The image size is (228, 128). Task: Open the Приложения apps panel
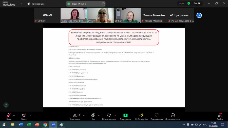pos(157,117)
